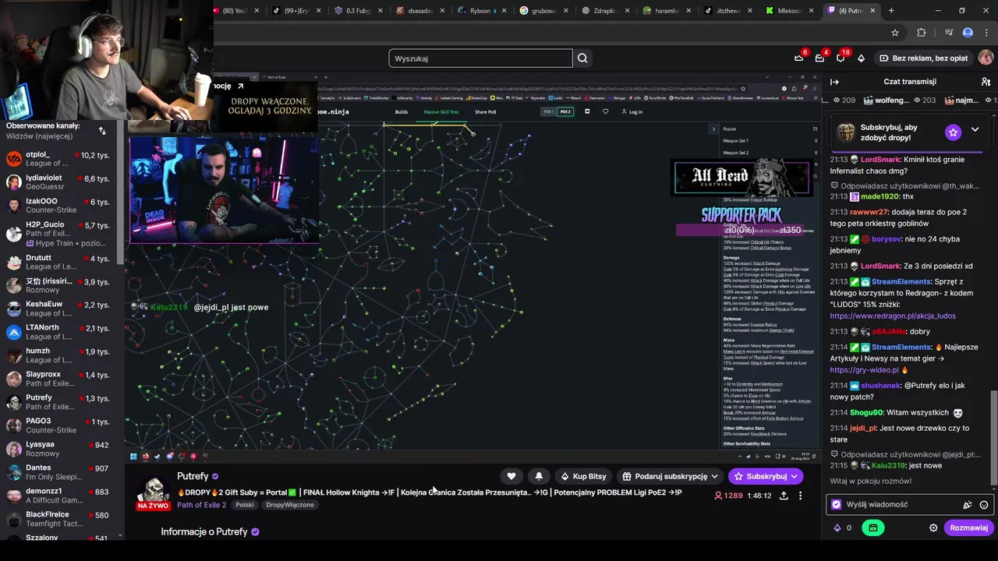The width and height of the screenshot is (998, 561).
Task: Click shushanek username in chat
Action: (x=880, y=386)
